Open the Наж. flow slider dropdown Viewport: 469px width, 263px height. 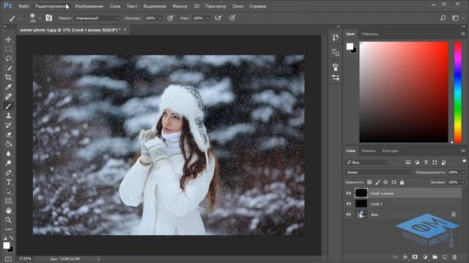pyautogui.click(x=207, y=18)
